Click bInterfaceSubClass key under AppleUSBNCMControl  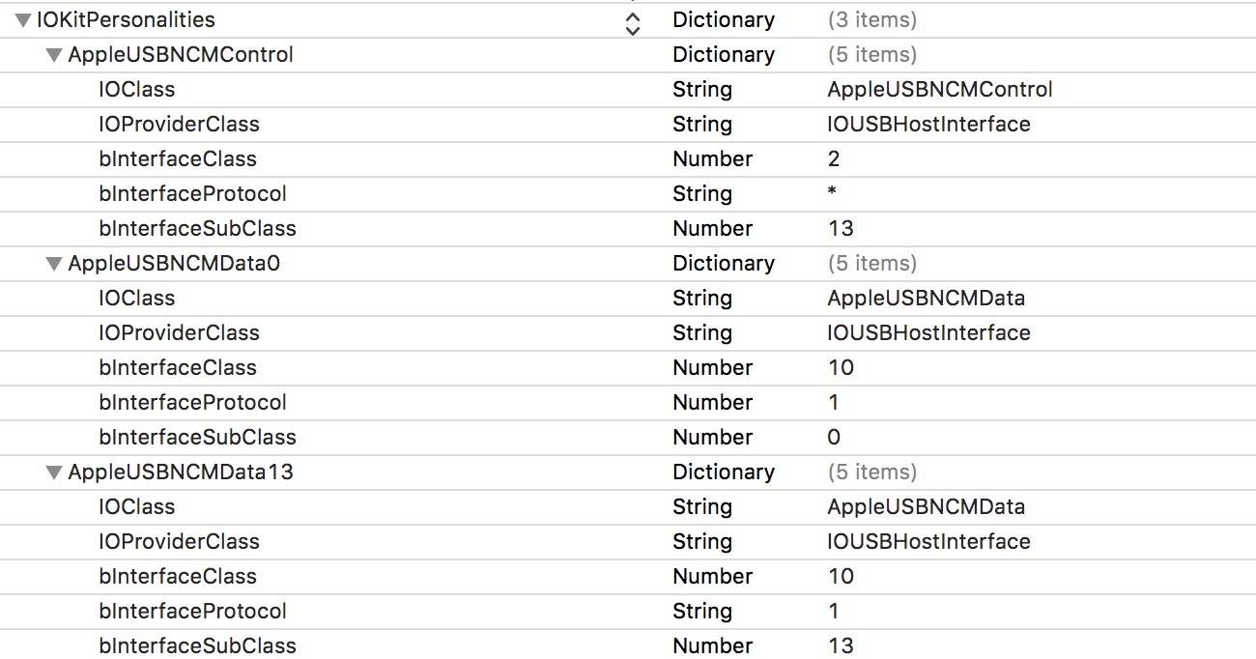click(x=197, y=228)
